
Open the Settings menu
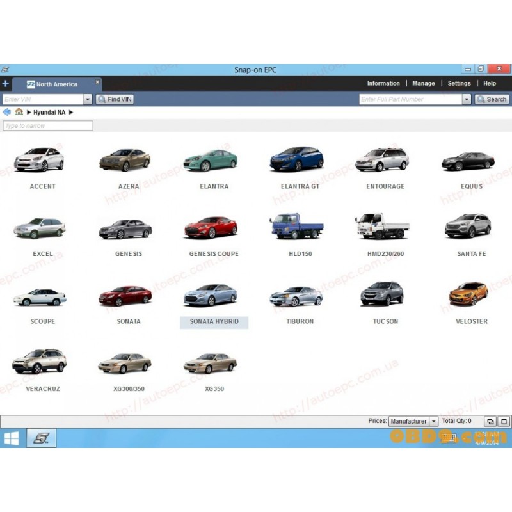click(x=459, y=84)
